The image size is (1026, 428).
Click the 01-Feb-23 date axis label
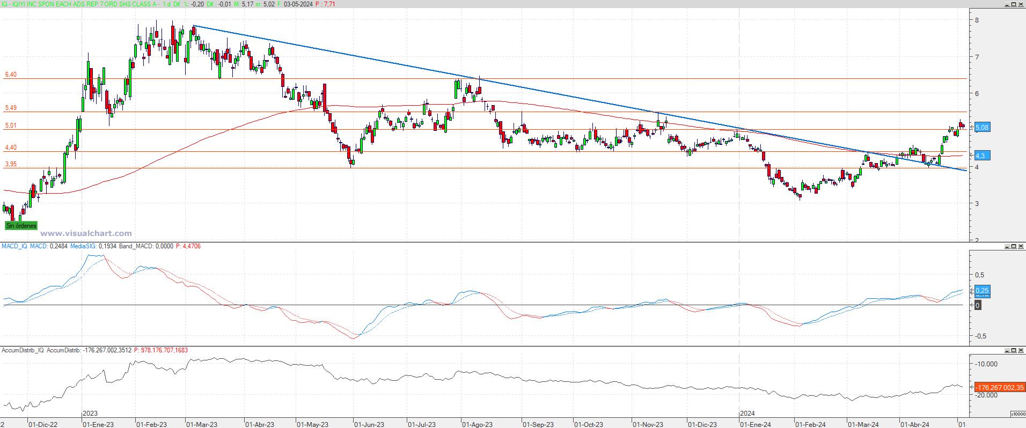tap(151, 424)
